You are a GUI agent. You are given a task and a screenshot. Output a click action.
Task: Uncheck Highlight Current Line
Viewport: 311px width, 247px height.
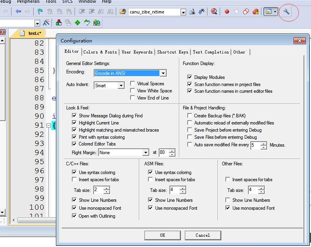[74, 123]
